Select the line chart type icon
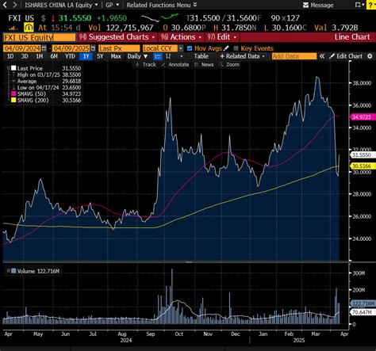This screenshot has height=351, width=376. [158, 56]
